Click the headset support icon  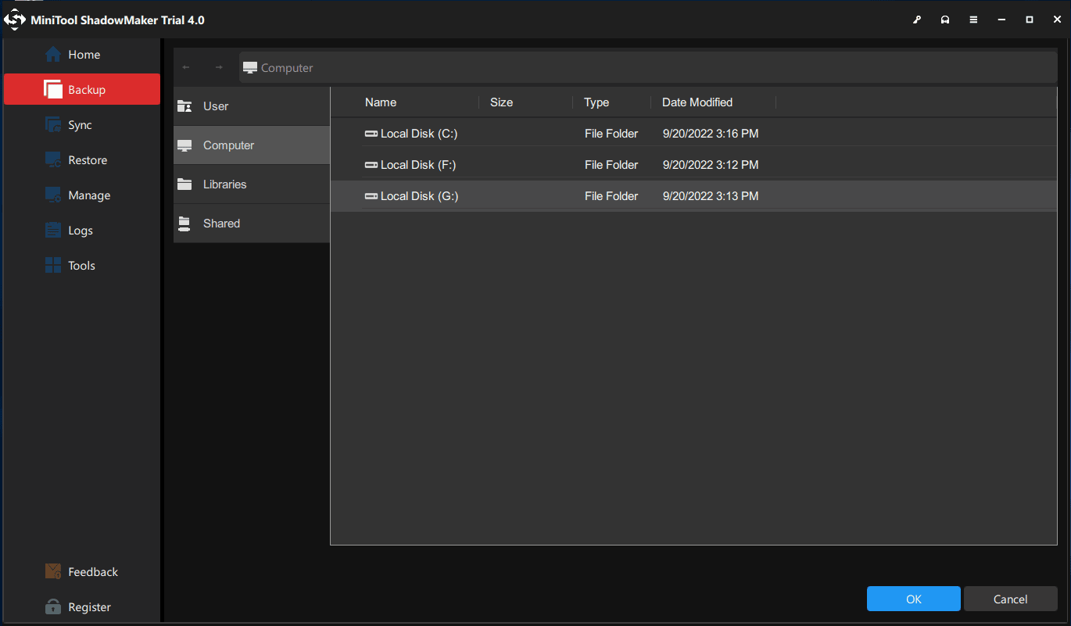(x=945, y=20)
